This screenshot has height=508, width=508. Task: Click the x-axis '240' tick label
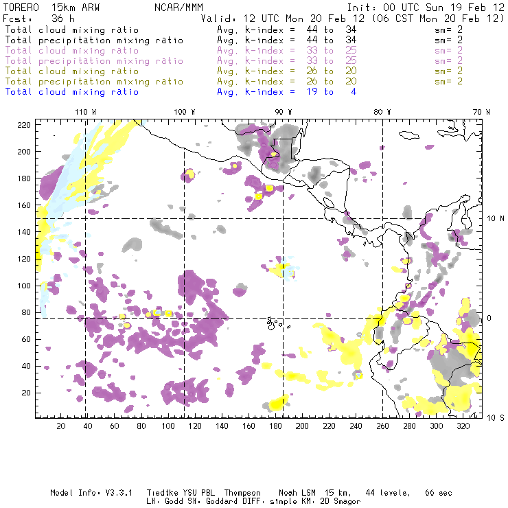tap(356, 426)
